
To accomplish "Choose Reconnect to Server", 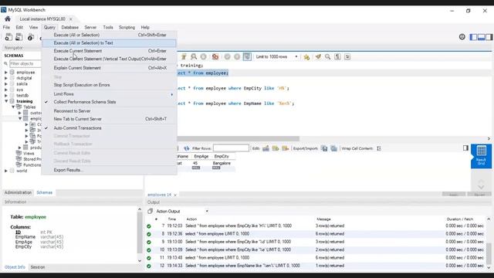I will click(110, 111).
